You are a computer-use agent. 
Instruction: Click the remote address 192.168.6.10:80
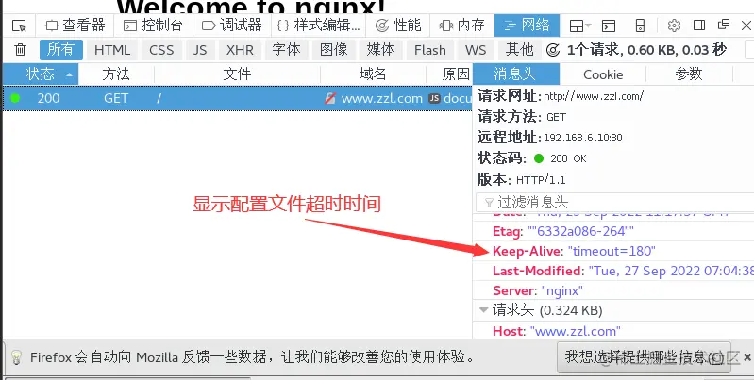(583, 138)
